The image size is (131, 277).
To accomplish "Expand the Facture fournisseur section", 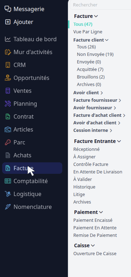I will (120, 100).
